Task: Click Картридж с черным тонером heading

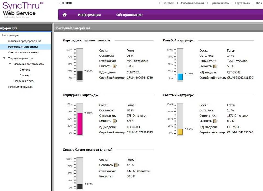Action: [86, 40]
